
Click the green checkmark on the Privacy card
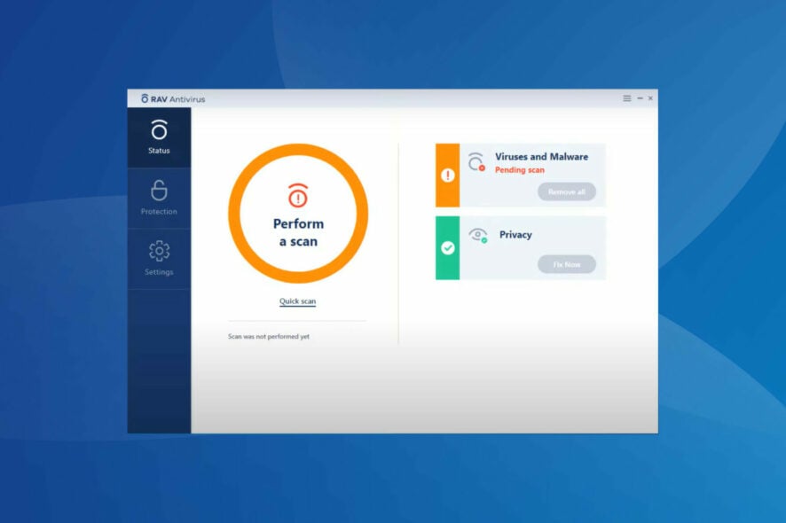coord(445,246)
